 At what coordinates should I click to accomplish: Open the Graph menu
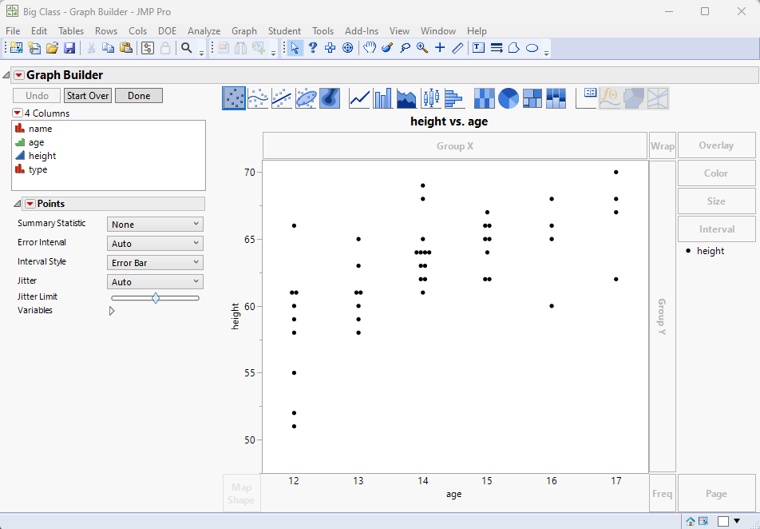[244, 31]
